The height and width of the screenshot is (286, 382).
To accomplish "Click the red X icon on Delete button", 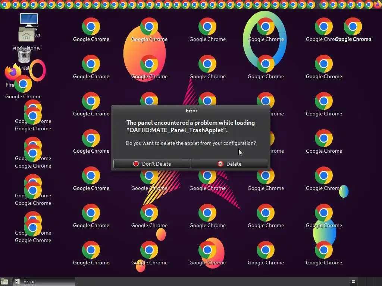I will pyautogui.click(x=220, y=164).
